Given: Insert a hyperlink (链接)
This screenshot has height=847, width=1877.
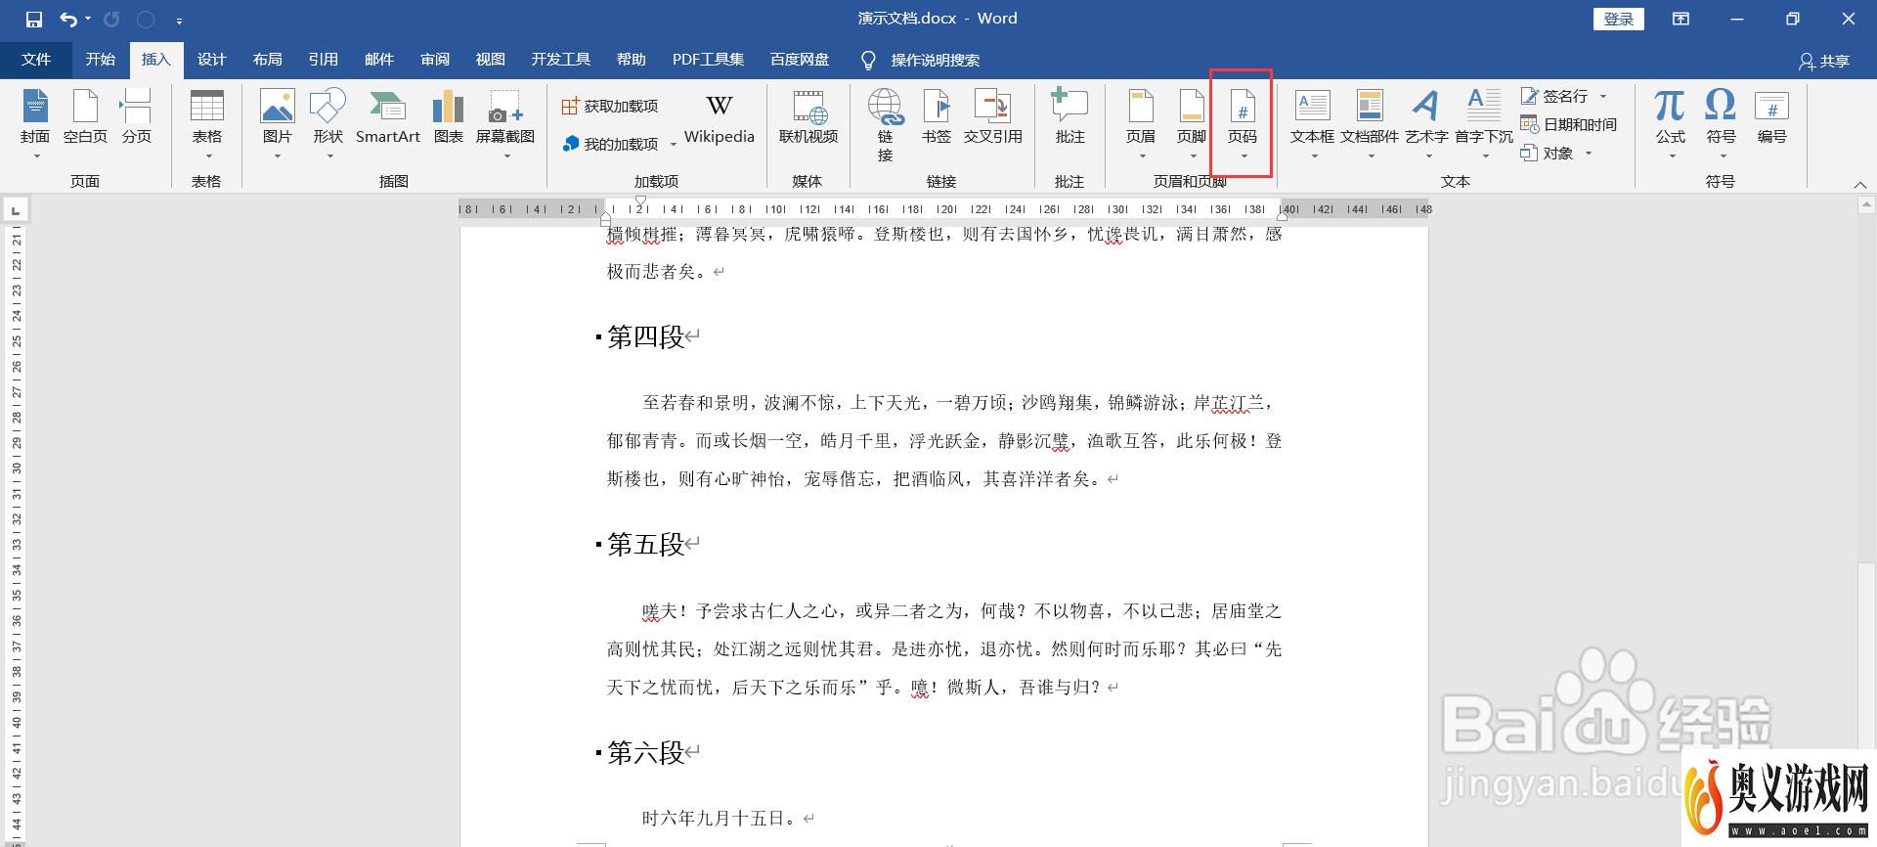Looking at the screenshot, I should [886, 125].
